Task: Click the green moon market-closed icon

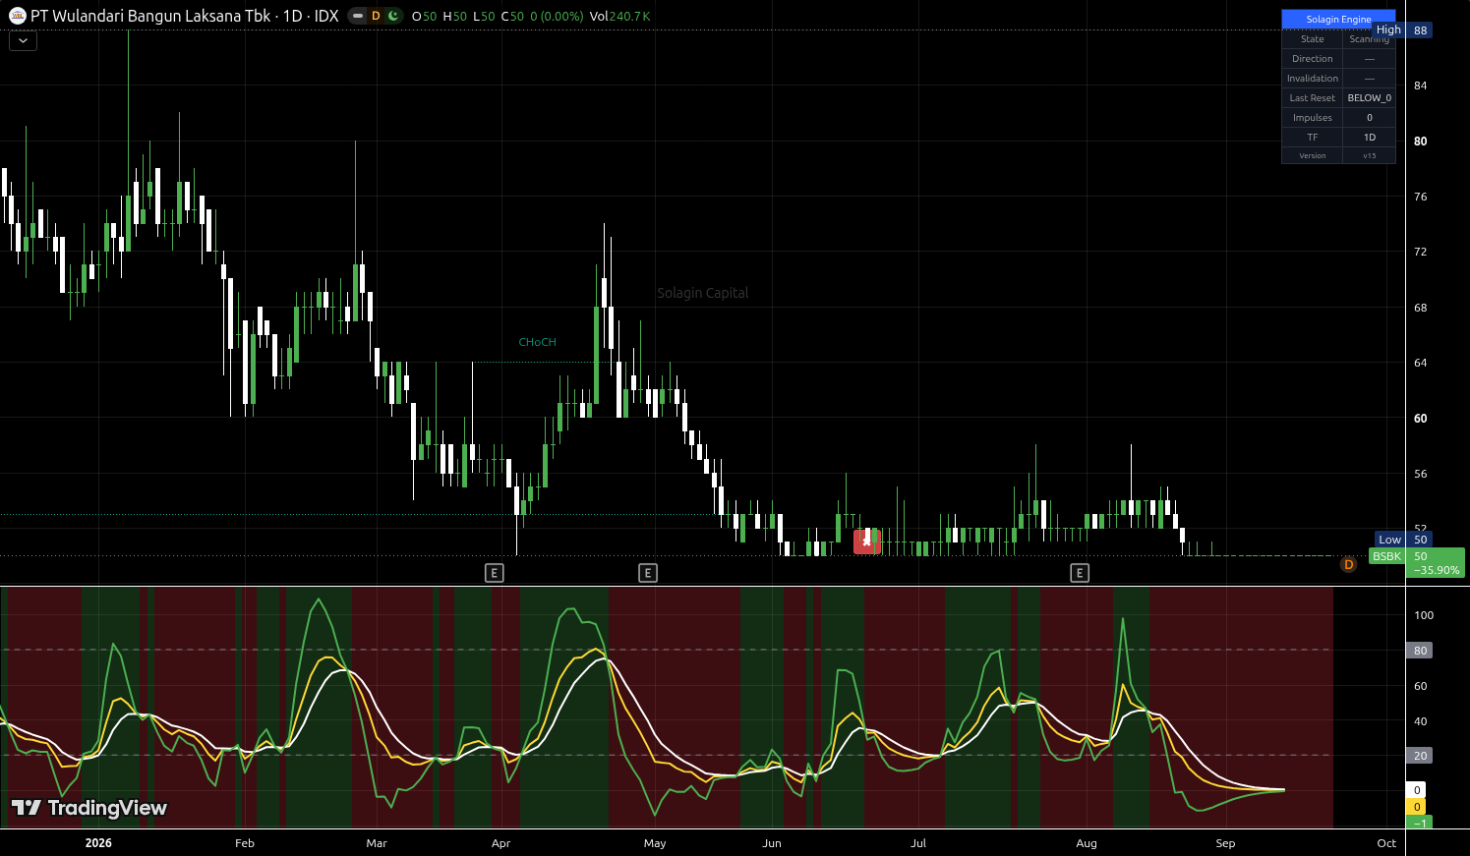Action: click(393, 16)
